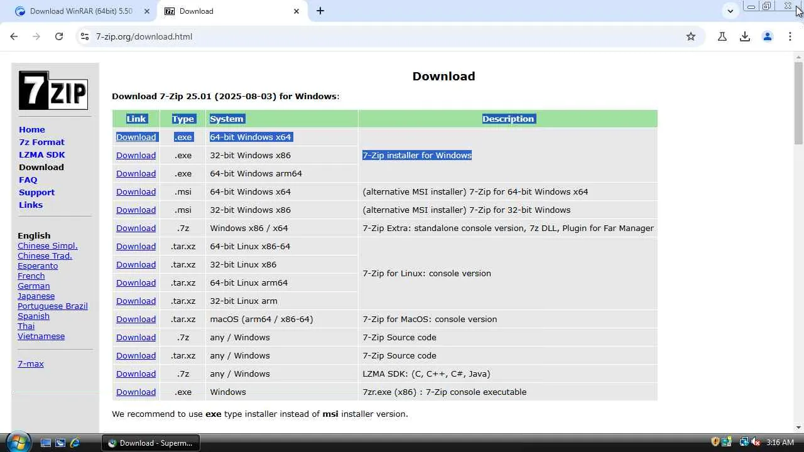This screenshot has height=452, width=804.
Task: Download the 64-bit Linux arm64 tarball
Action: tap(136, 282)
